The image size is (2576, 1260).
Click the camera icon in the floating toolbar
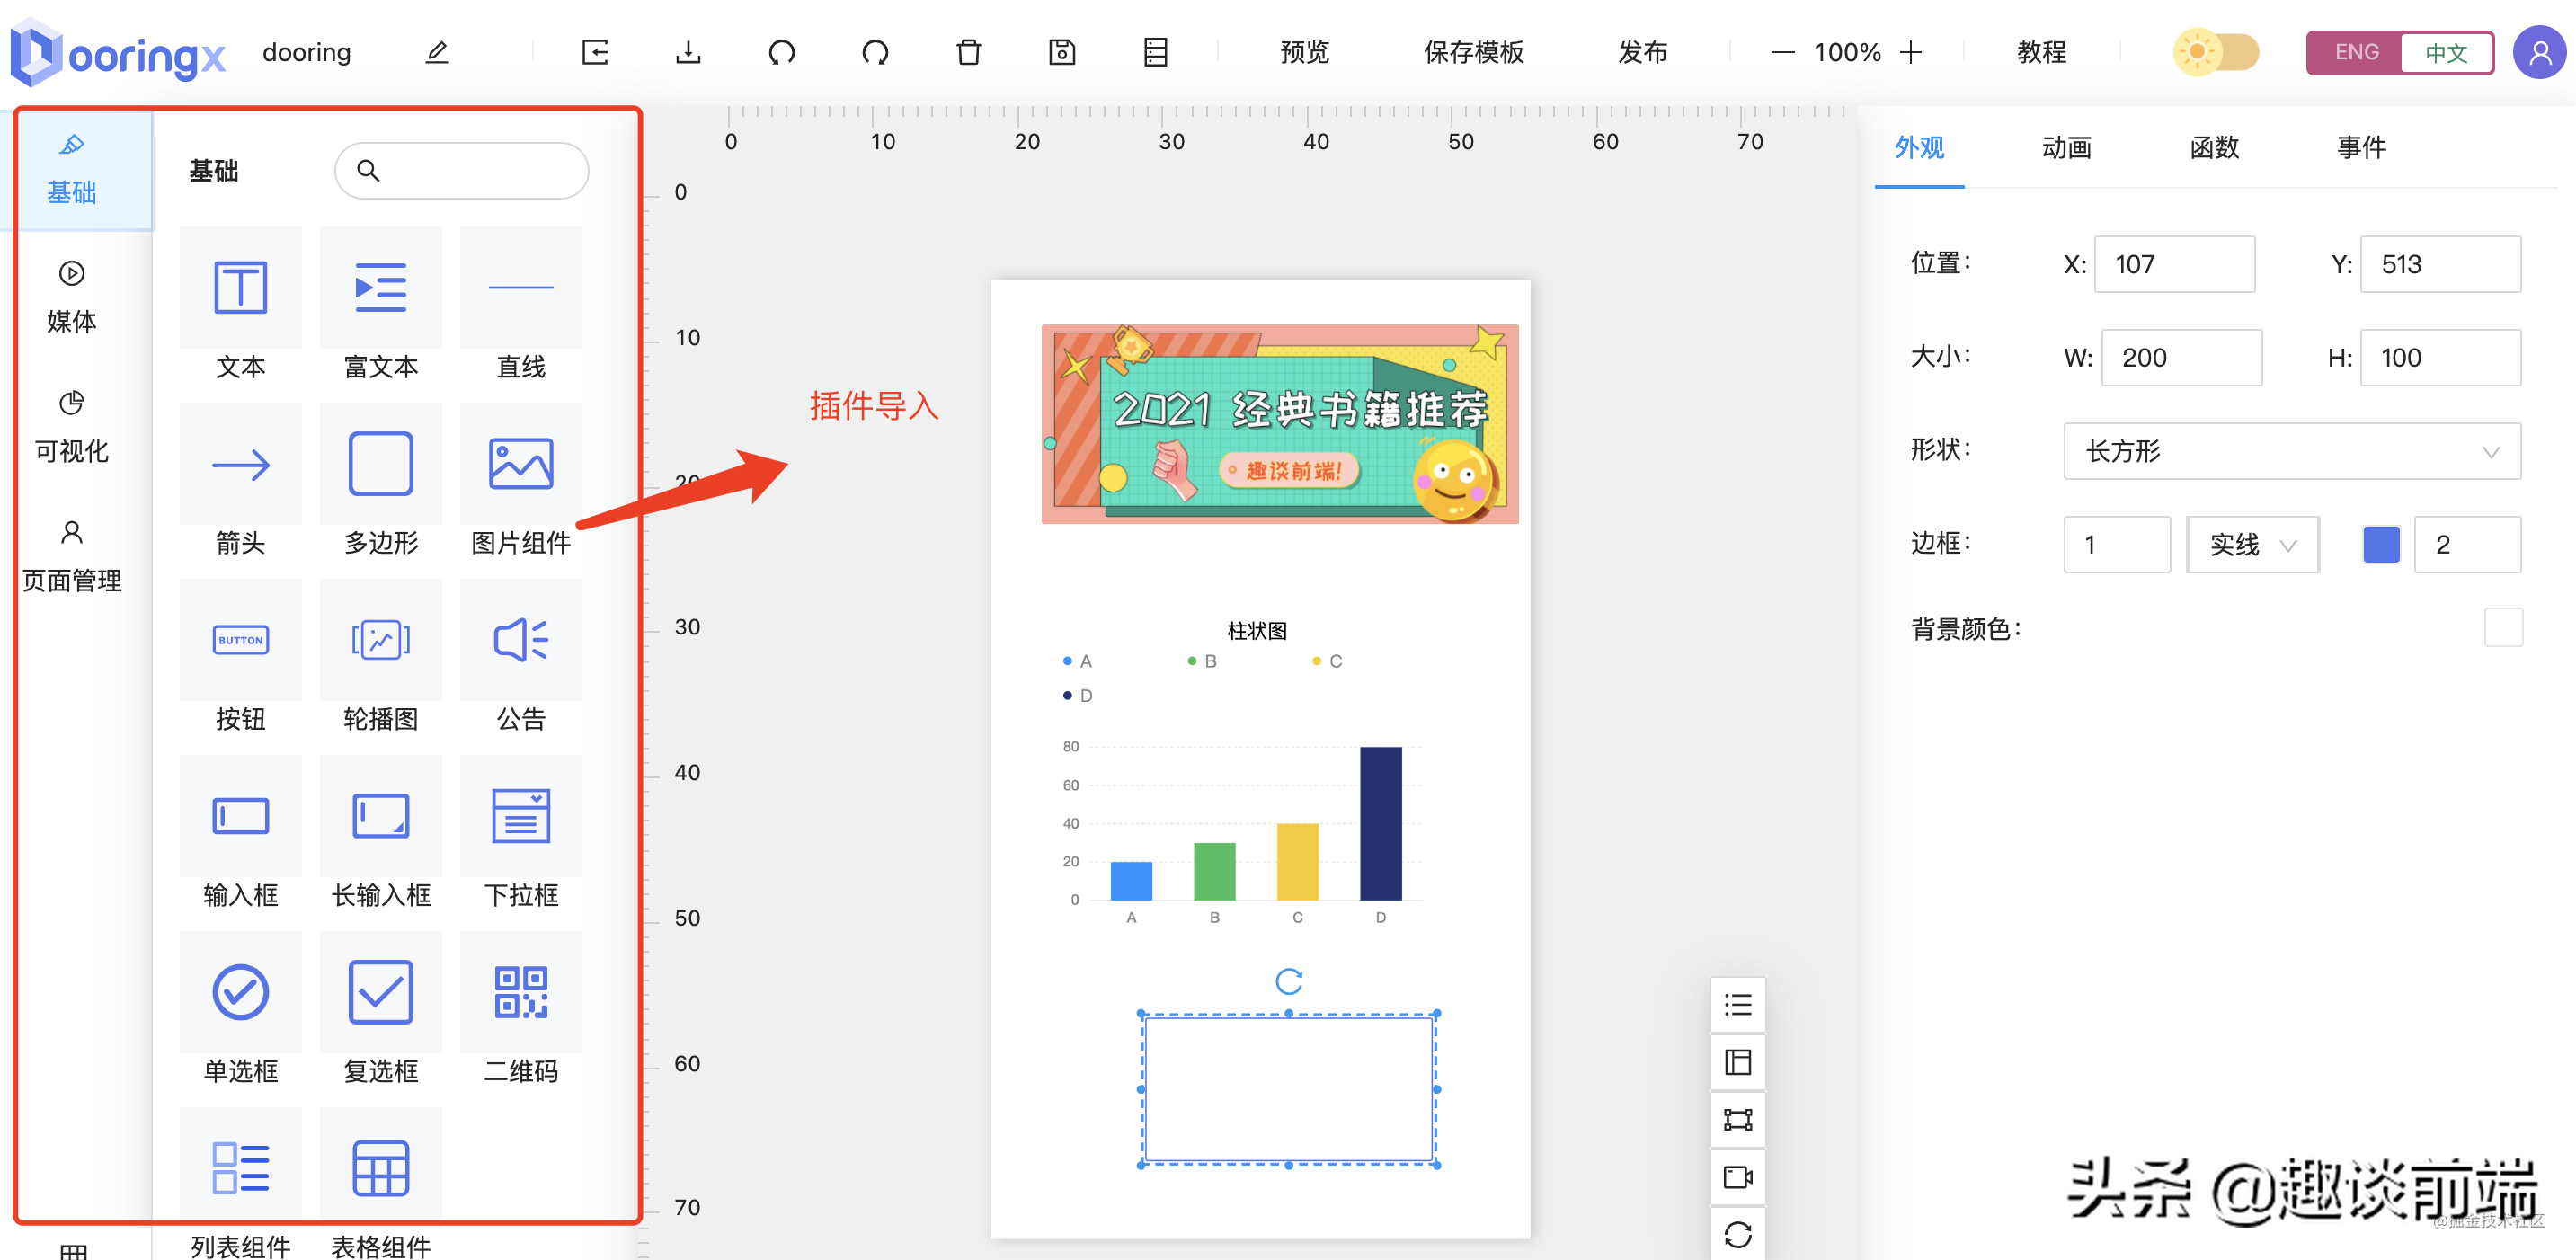point(1738,1177)
